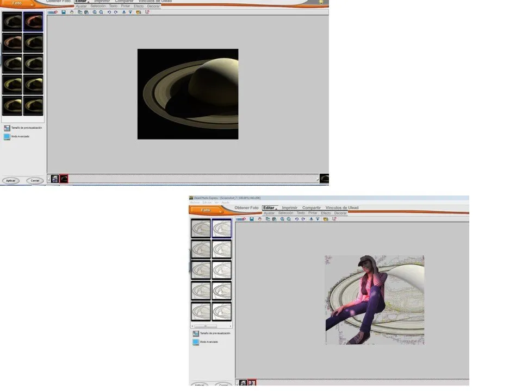This screenshot has width=522, height=391.
Task: Open the Ayuda menu in the lower window
Action: [x=225, y=203]
